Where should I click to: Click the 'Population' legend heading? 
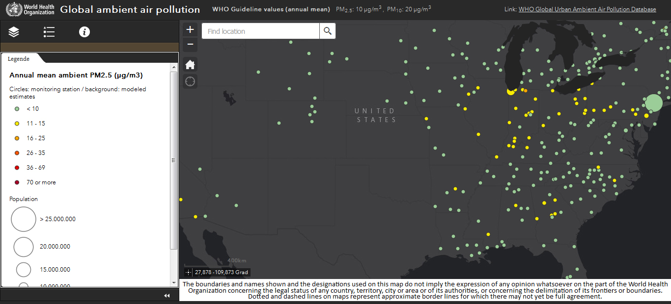click(x=24, y=199)
